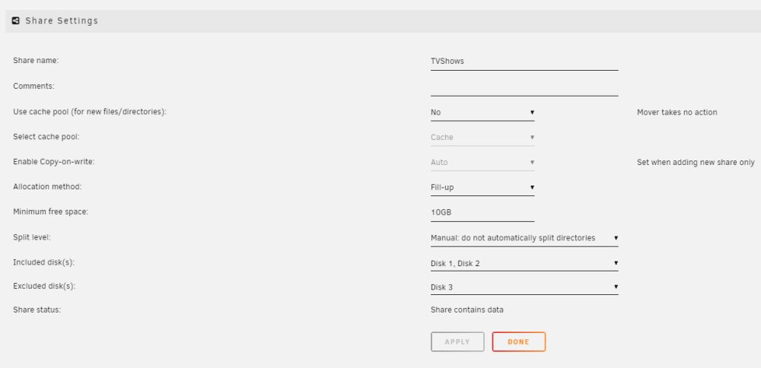Click the Done button

519,342
